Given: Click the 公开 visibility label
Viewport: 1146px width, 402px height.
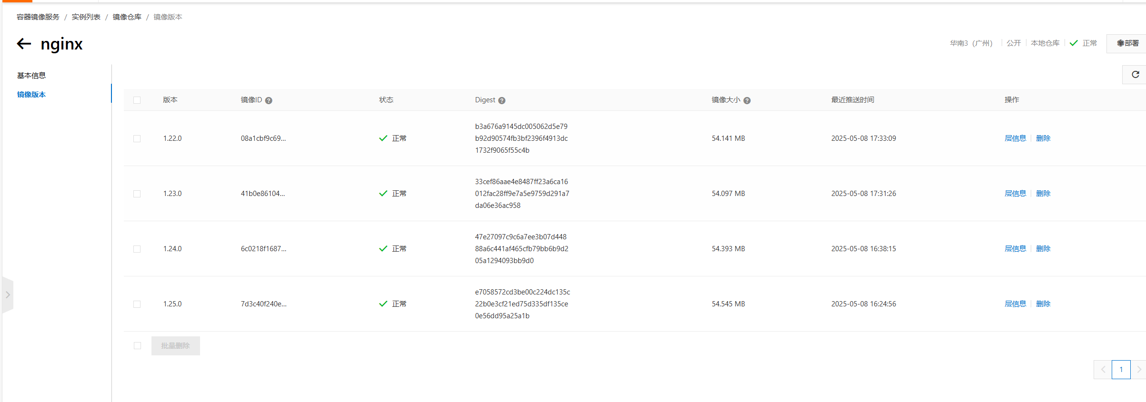Looking at the screenshot, I should 1014,43.
